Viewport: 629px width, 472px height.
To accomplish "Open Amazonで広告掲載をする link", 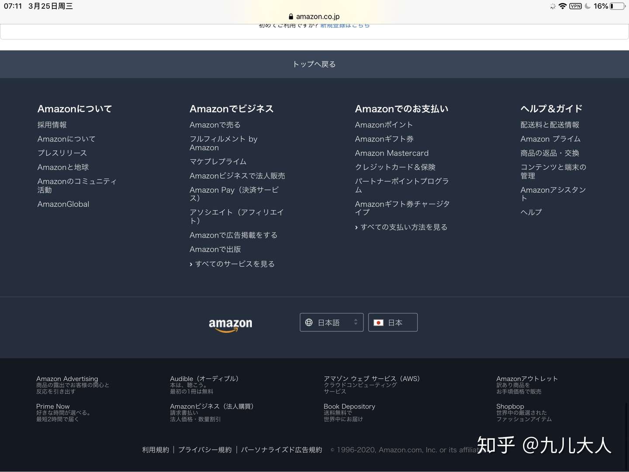I will [233, 235].
